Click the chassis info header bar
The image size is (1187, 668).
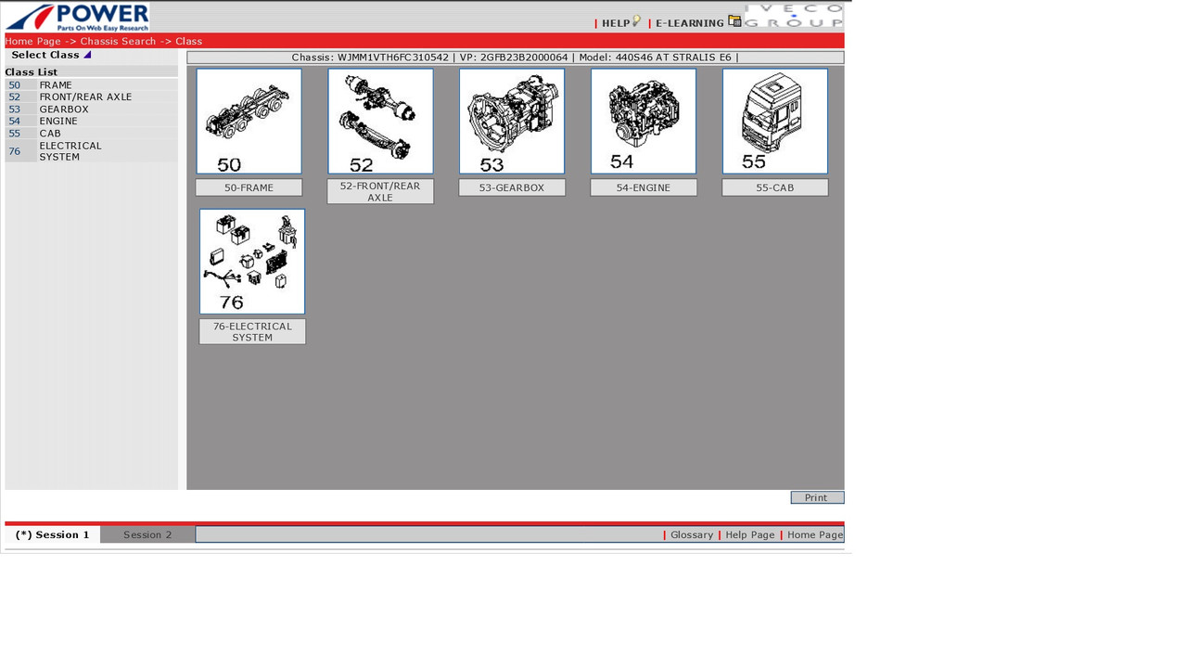point(516,58)
